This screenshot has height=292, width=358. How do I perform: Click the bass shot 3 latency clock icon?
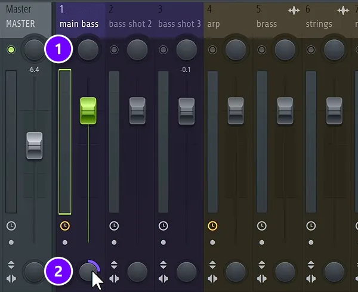[x=163, y=226]
